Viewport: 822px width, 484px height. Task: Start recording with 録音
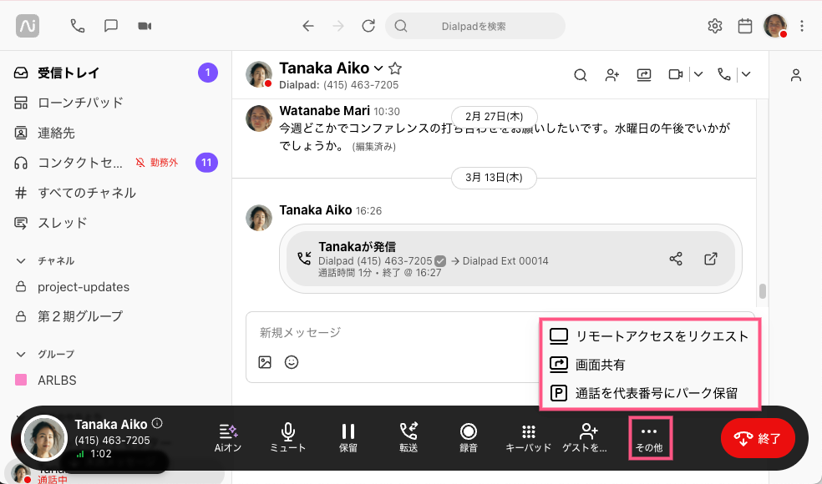coord(468,438)
